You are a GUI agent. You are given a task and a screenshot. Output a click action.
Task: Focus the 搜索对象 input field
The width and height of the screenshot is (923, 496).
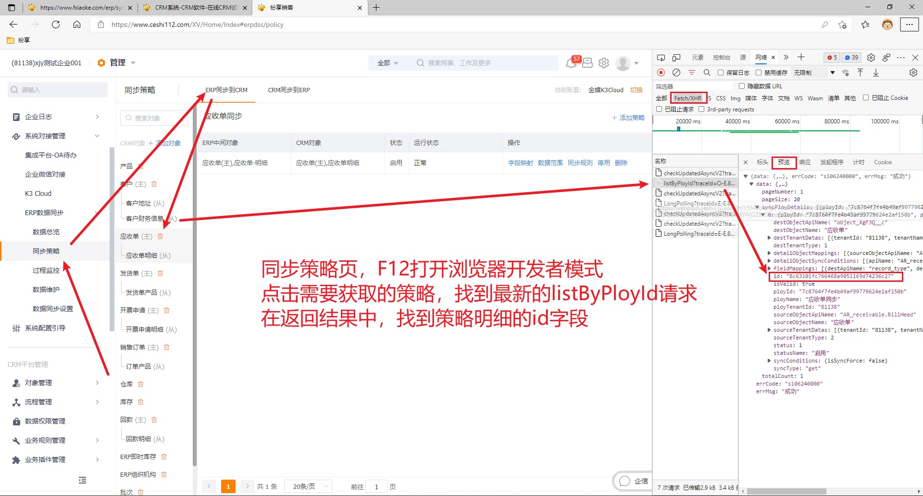tap(155, 118)
